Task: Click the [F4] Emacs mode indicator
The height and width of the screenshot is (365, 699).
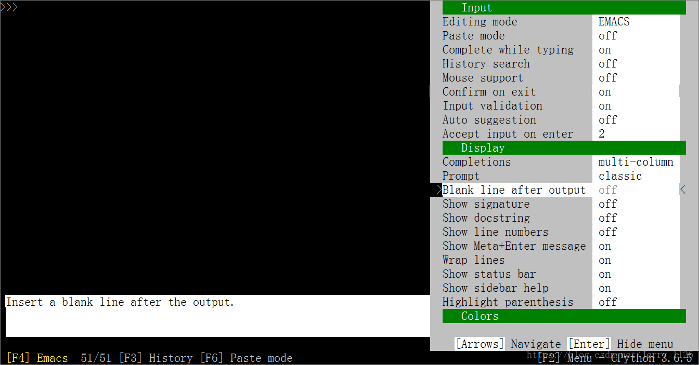Action: point(37,358)
